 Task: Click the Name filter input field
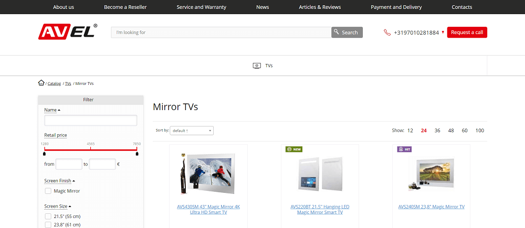pos(90,121)
